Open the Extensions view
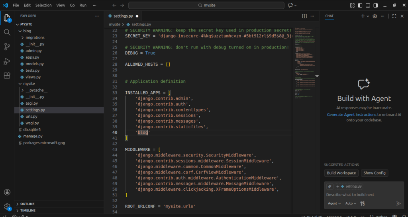 (7, 75)
